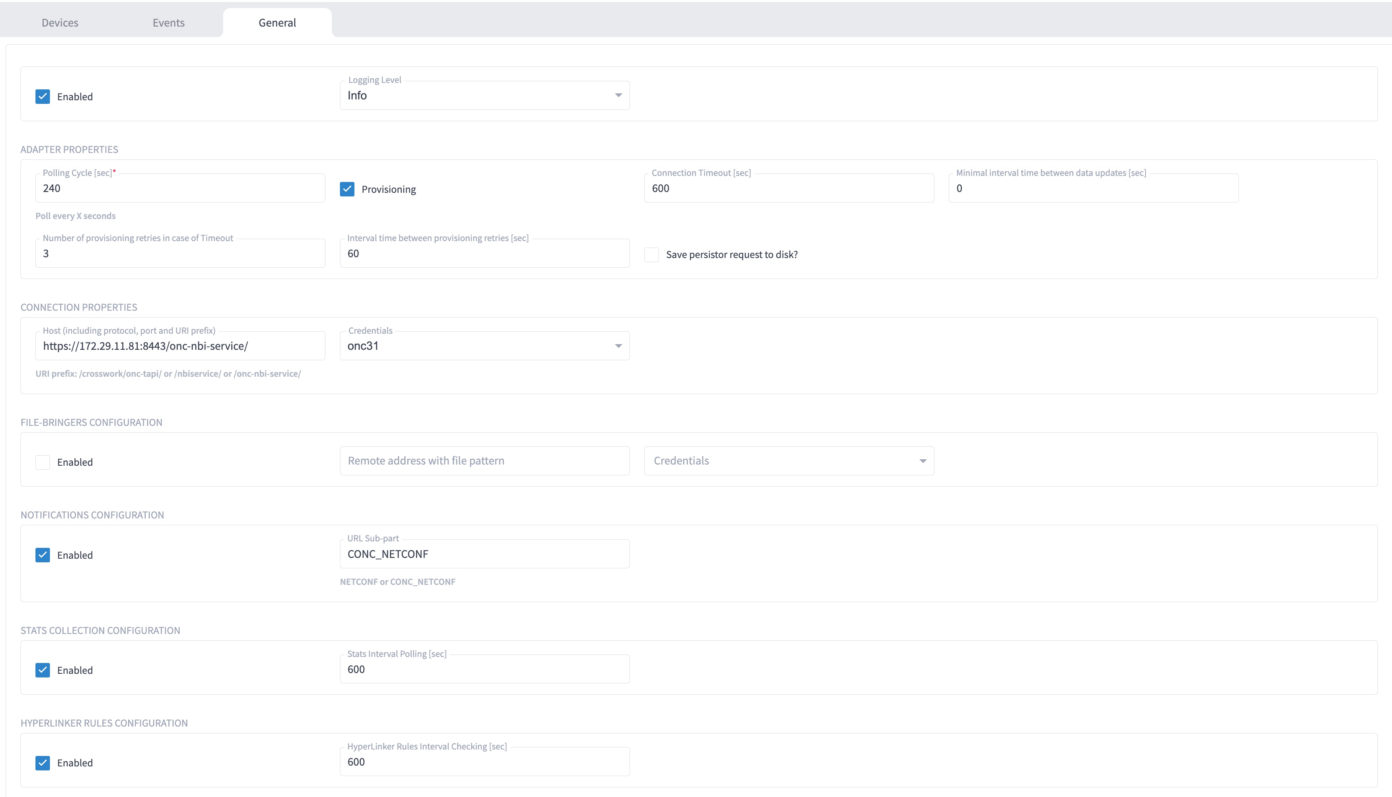Click Remote address with file pattern field

coord(485,461)
